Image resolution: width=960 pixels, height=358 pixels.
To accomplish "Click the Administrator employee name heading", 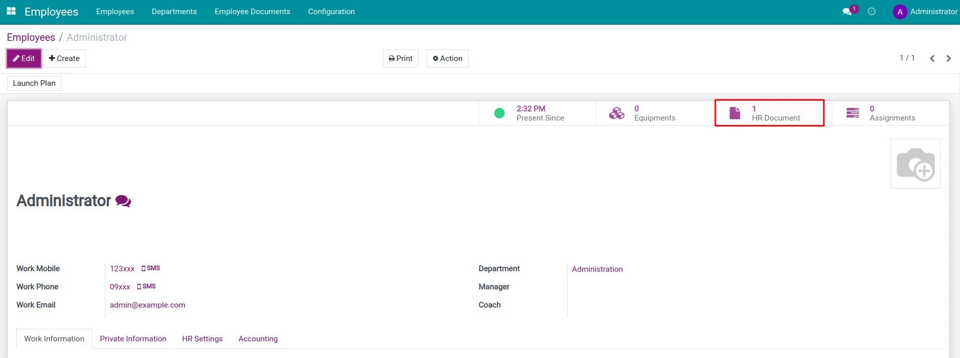I will (64, 201).
